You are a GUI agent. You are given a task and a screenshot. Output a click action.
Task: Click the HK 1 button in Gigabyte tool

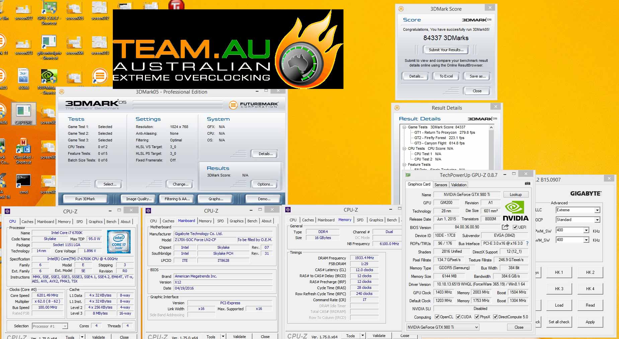click(559, 272)
